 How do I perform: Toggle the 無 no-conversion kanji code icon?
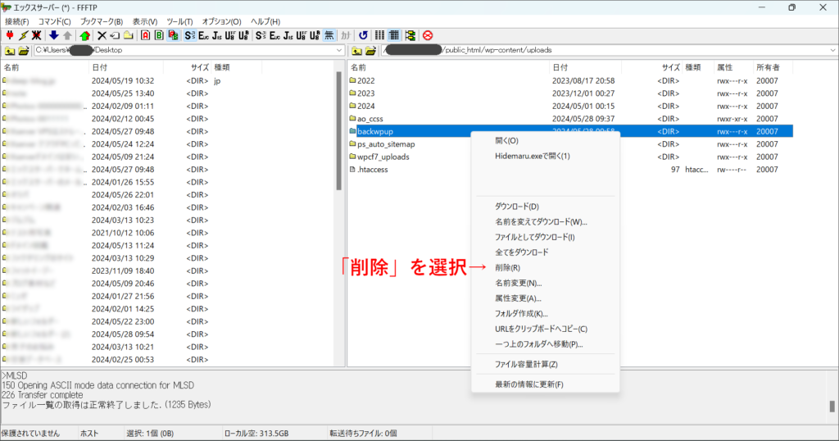tap(329, 35)
